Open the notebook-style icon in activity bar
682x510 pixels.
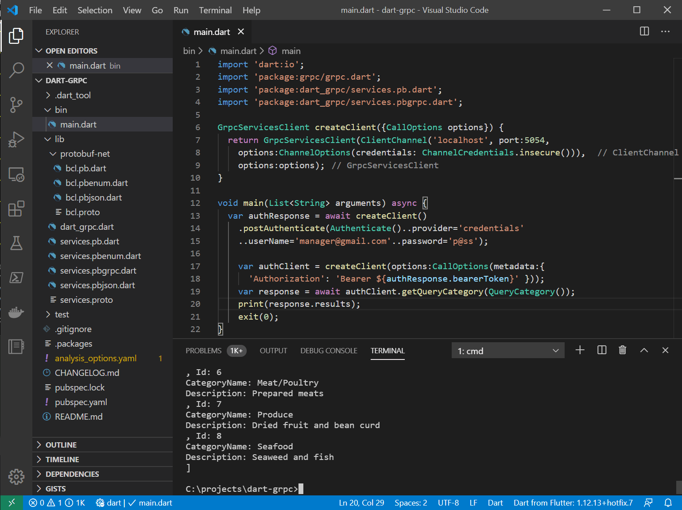click(x=16, y=347)
